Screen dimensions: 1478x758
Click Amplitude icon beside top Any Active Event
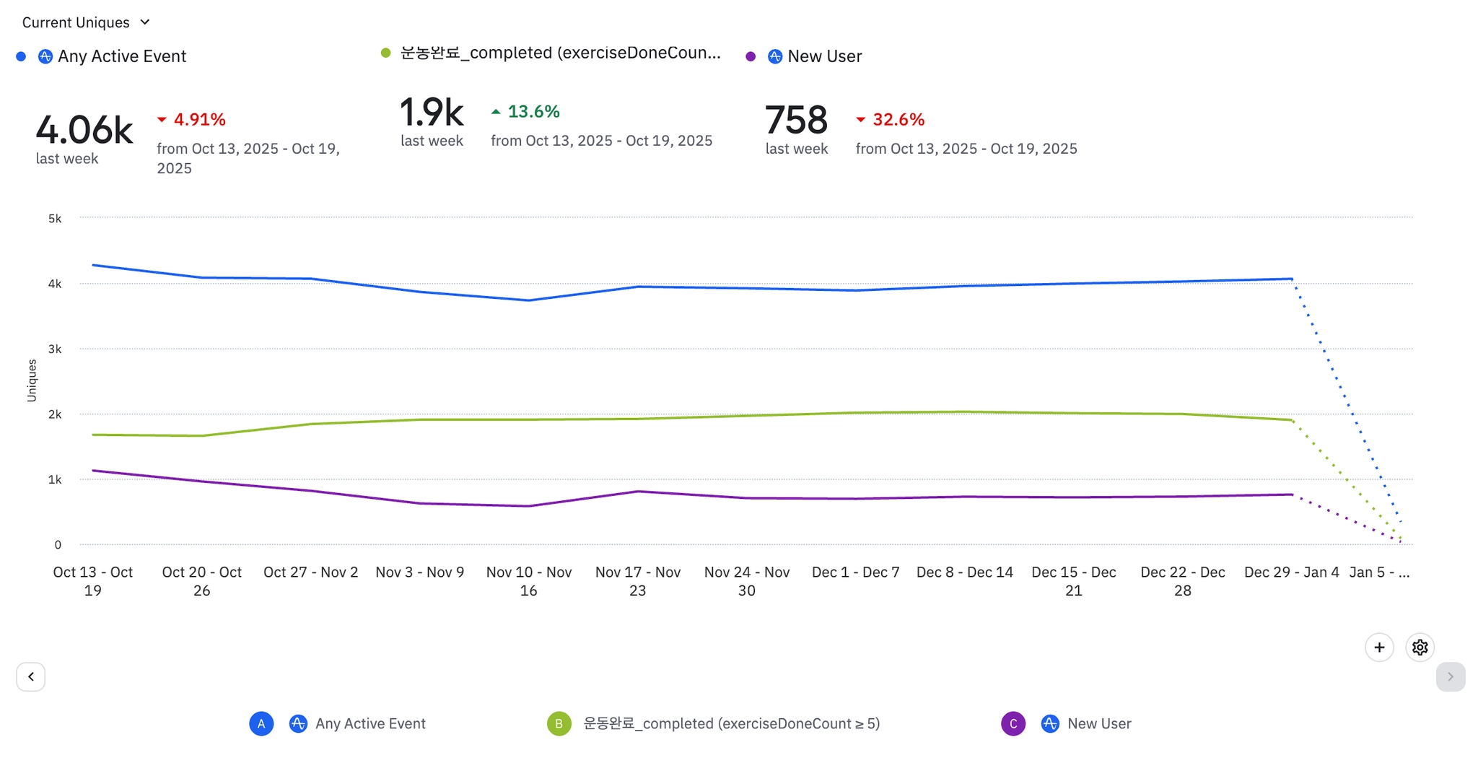coord(45,56)
